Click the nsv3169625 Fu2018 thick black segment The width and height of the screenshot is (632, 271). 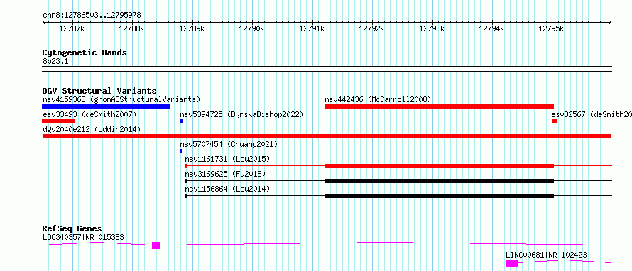tap(440, 181)
